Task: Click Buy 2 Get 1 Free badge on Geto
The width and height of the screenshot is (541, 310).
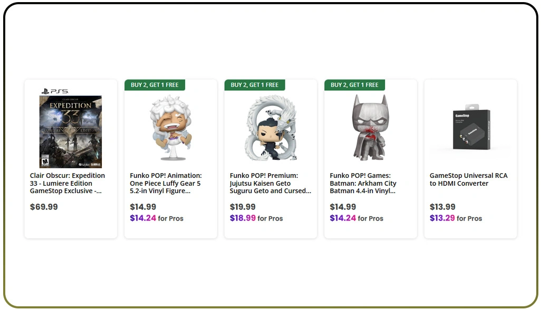Action: [255, 85]
